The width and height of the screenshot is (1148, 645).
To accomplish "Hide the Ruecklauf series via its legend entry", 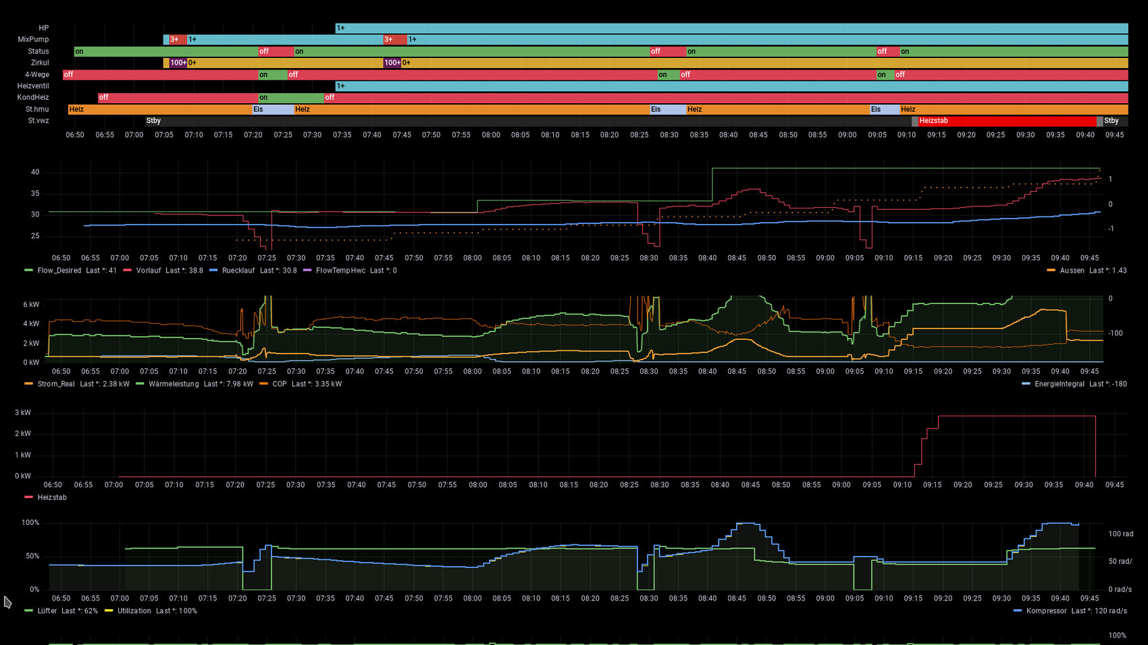I will pyautogui.click(x=238, y=271).
